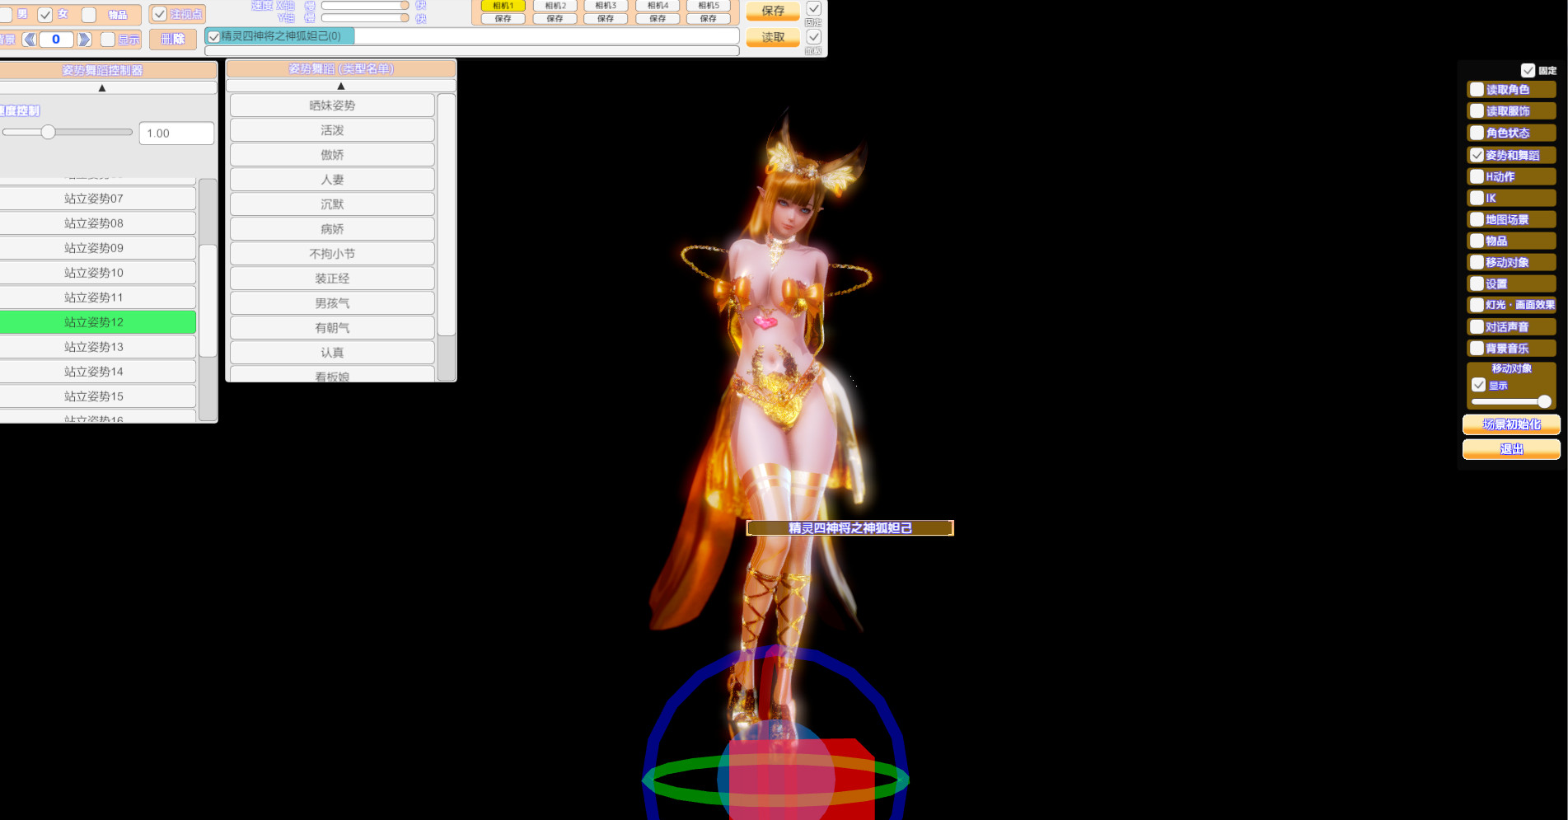
Task: Open the 读取角色 menu panel
Action: click(1511, 90)
